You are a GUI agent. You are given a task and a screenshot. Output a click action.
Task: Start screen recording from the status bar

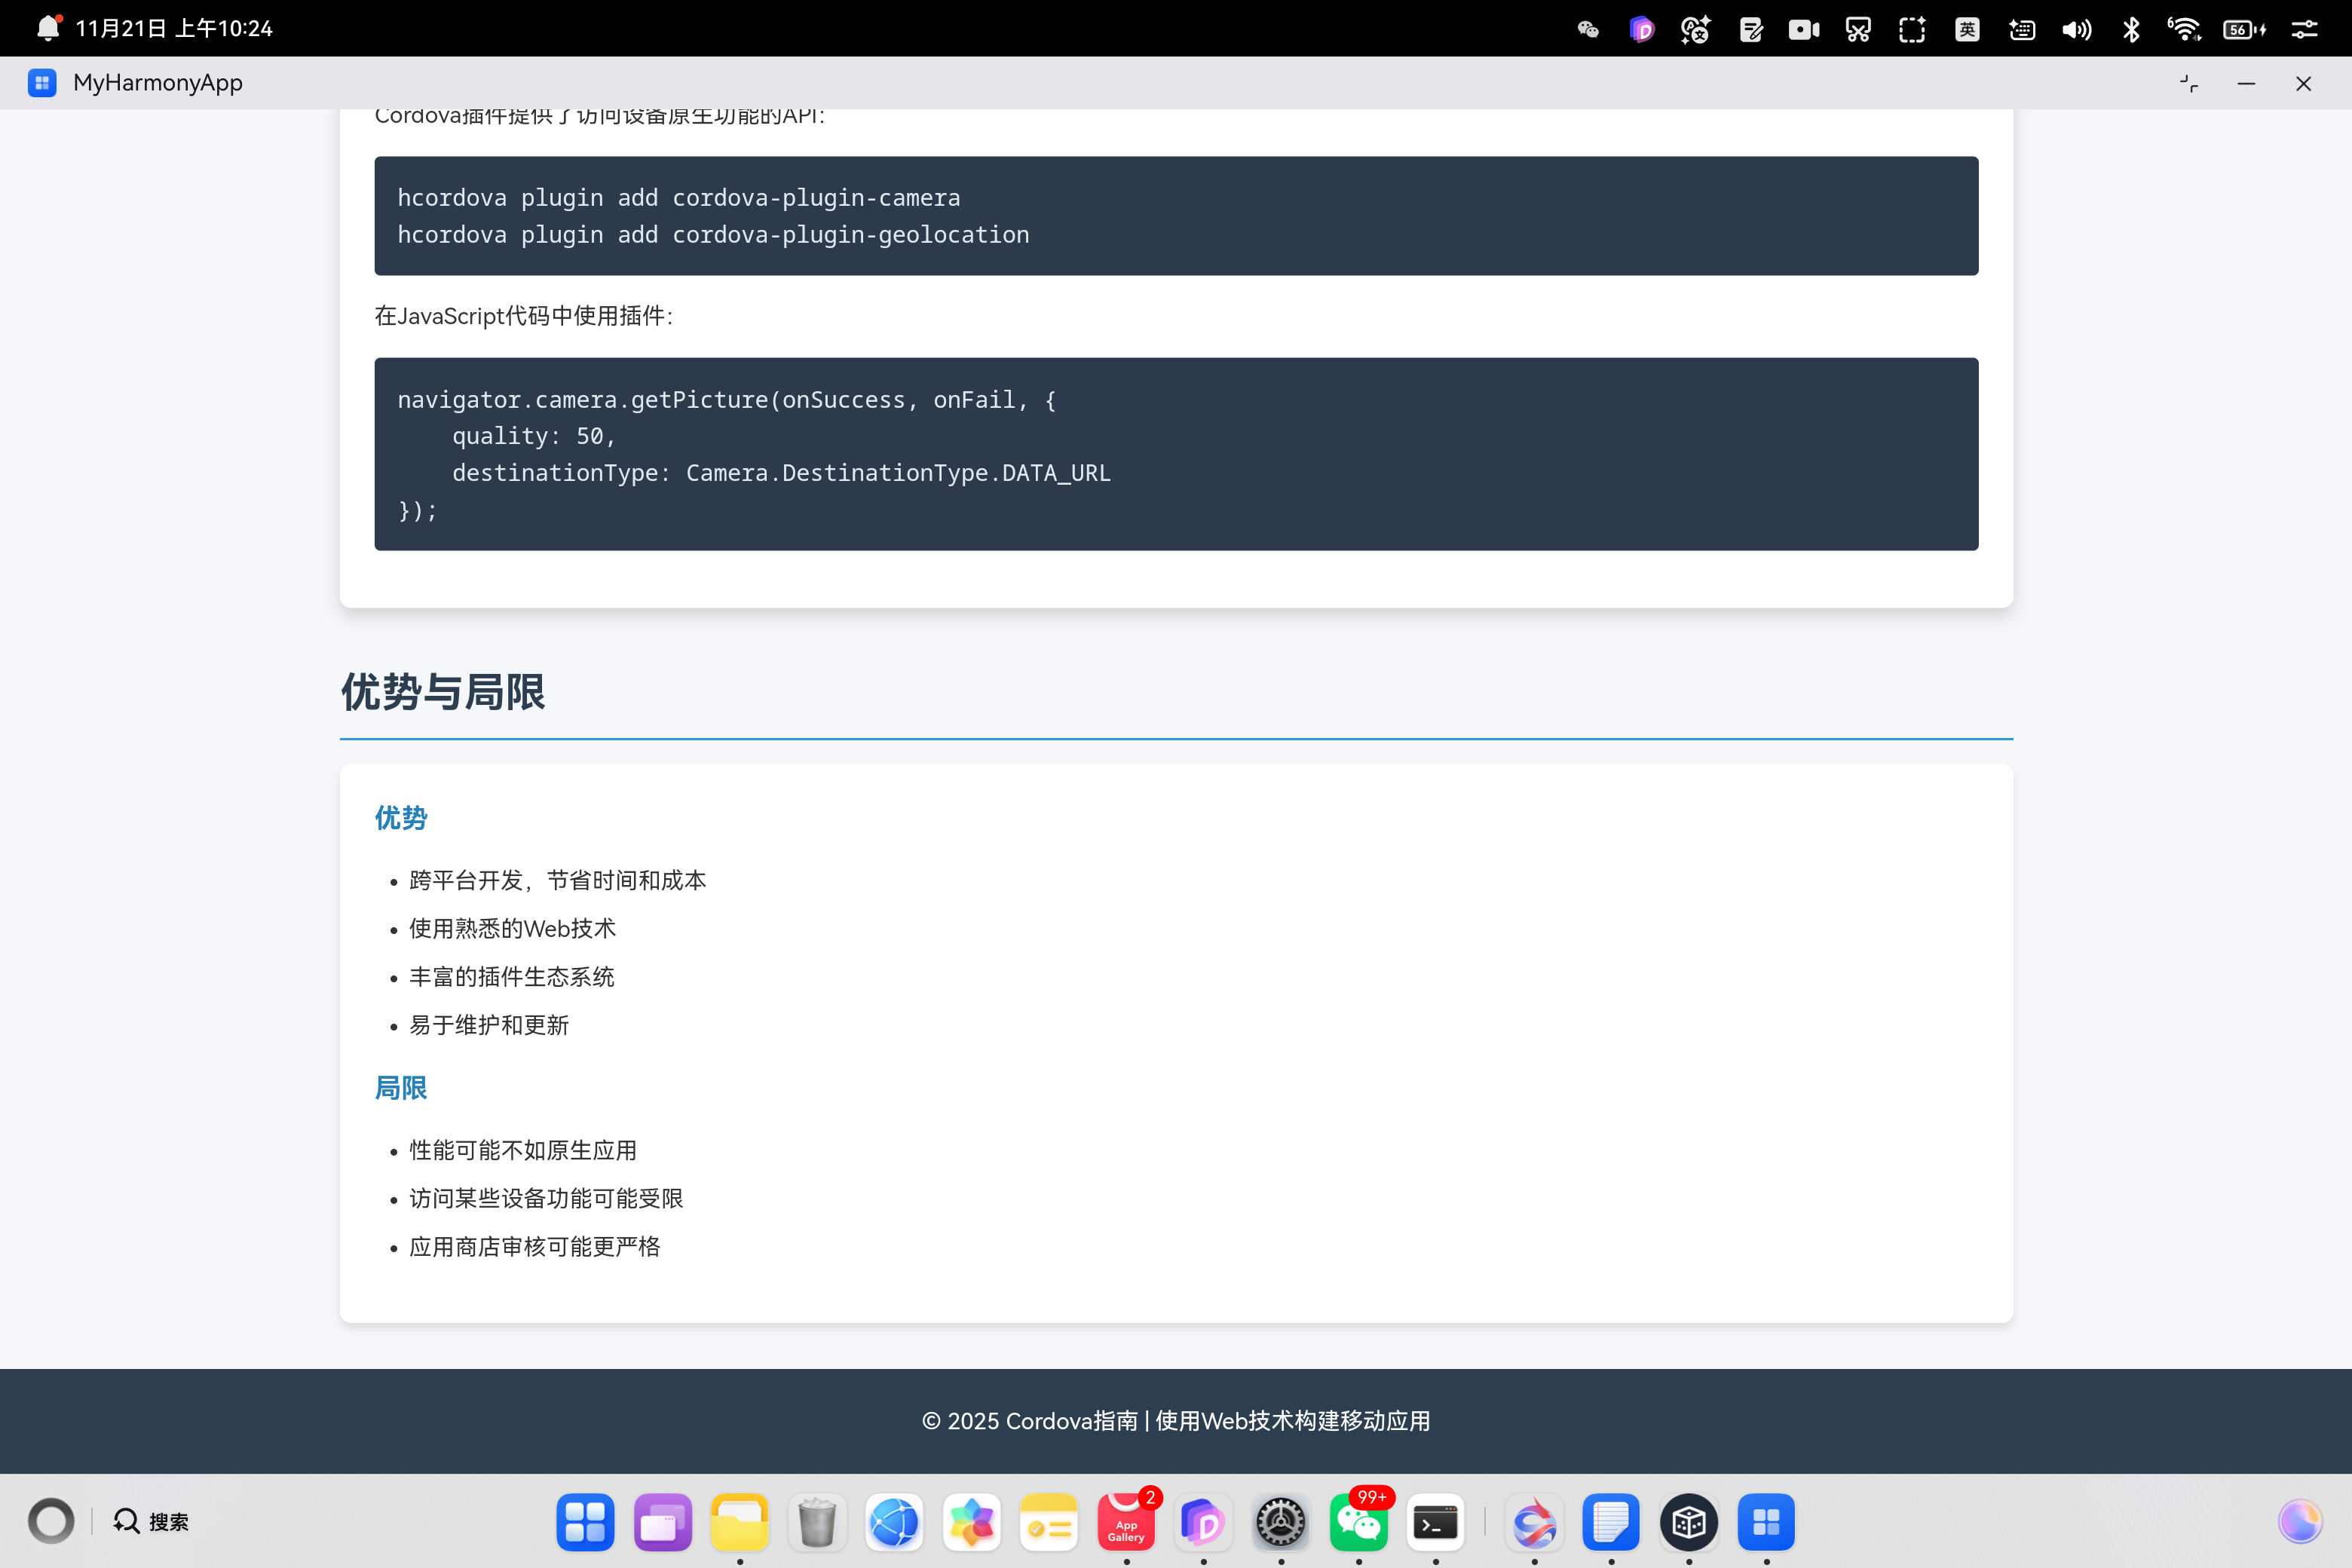pyautogui.click(x=1803, y=29)
